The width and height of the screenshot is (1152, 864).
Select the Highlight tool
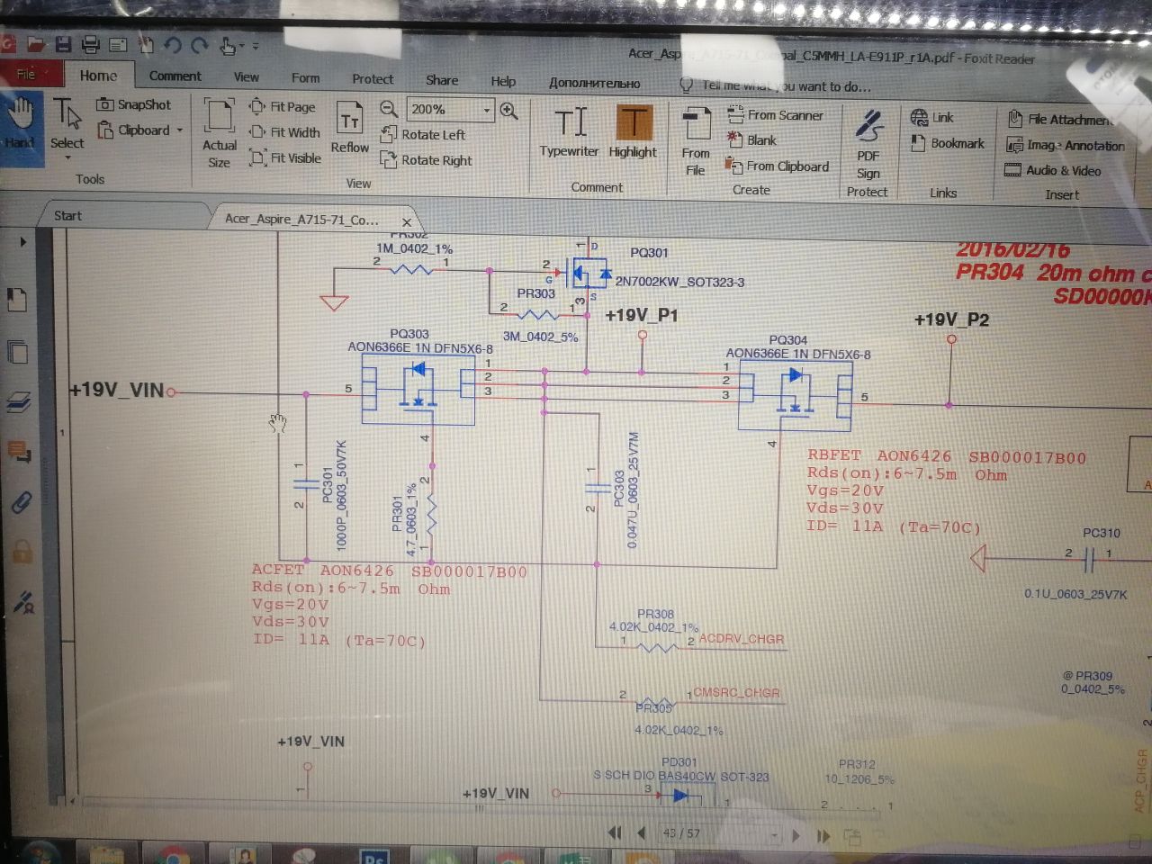(633, 131)
